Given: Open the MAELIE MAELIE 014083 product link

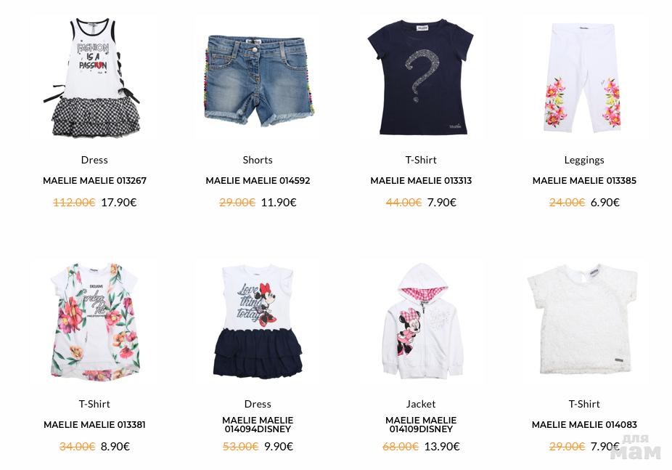Looking at the screenshot, I should coord(584,424).
